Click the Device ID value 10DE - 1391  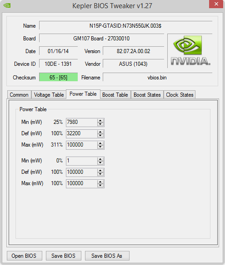[x=58, y=64]
